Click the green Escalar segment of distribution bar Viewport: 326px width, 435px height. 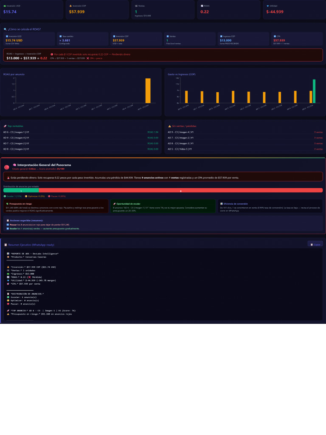(x=21, y=190)
